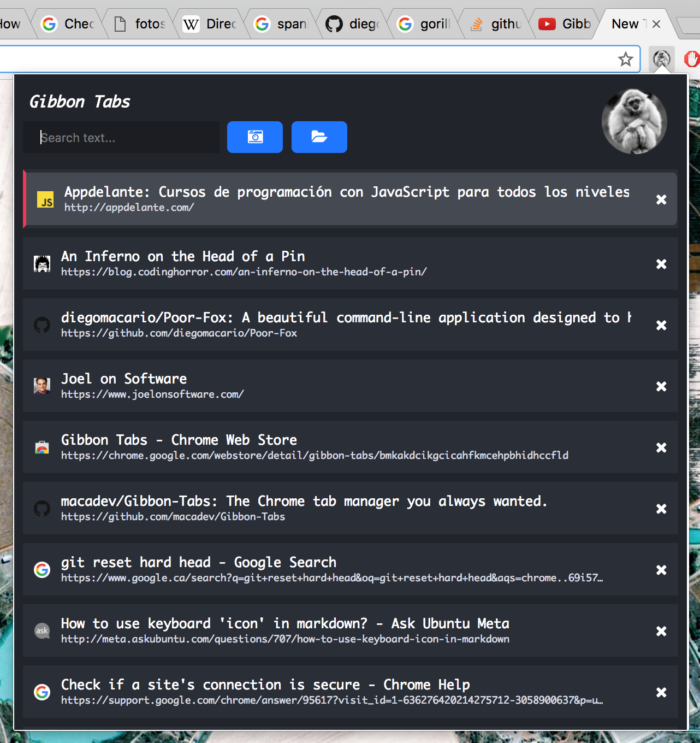The height and width of the screenshot is (743, 700).
Task: Switch to the goril Google browser tab
Action: [x=423, y=24]
